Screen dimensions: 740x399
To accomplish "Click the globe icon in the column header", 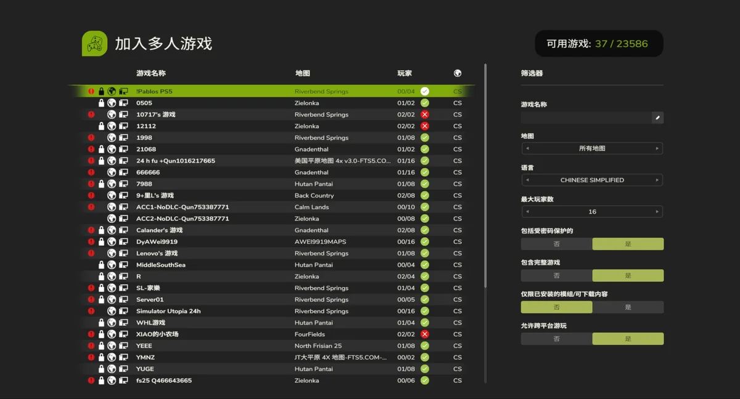I will [x=458, y=73].
